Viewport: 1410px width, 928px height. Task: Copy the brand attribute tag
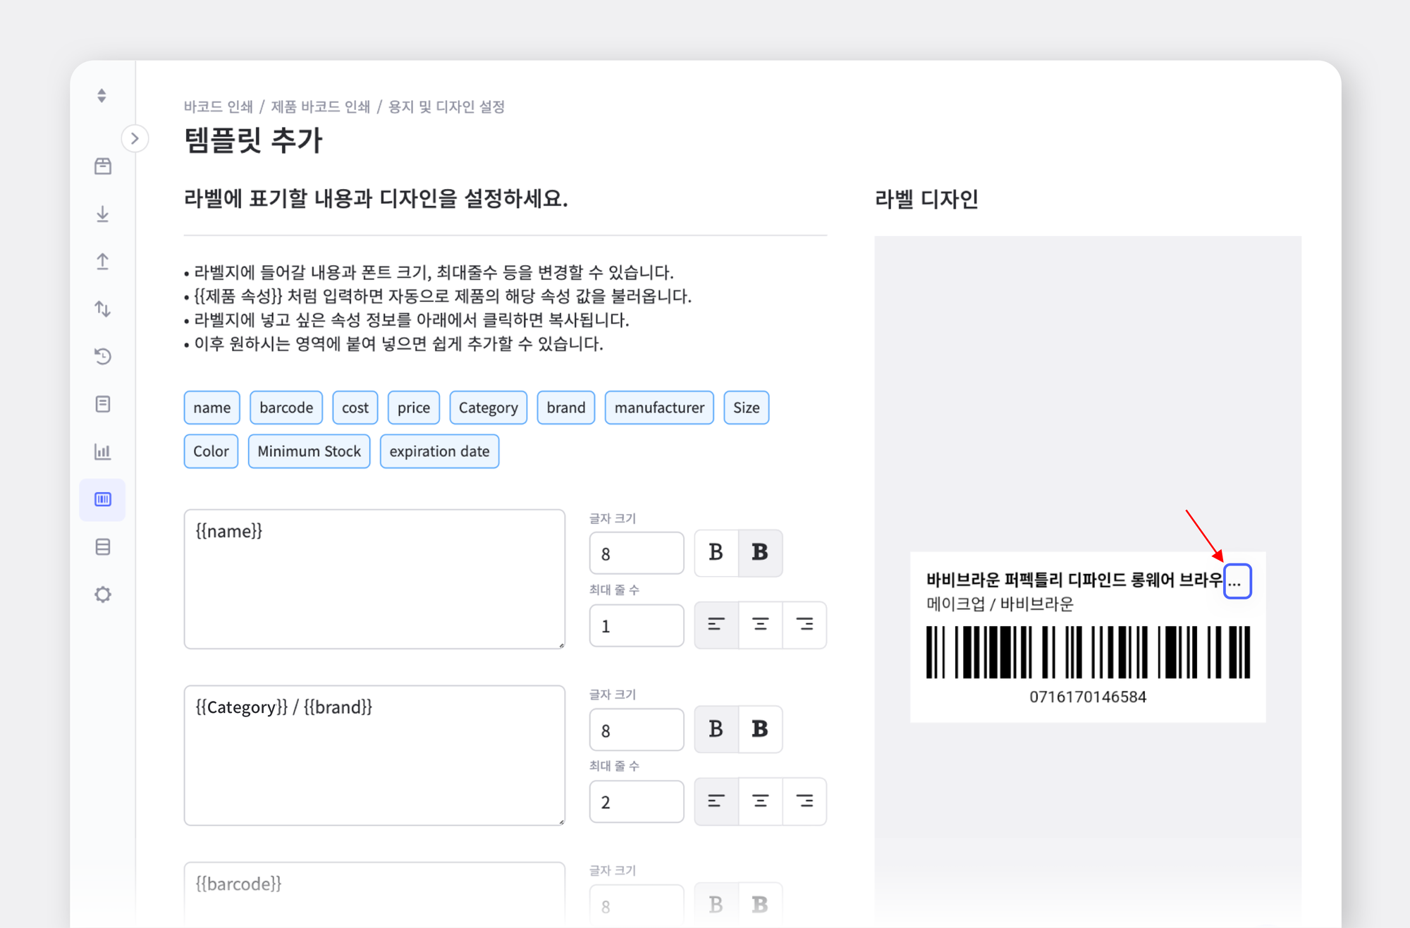566,408
